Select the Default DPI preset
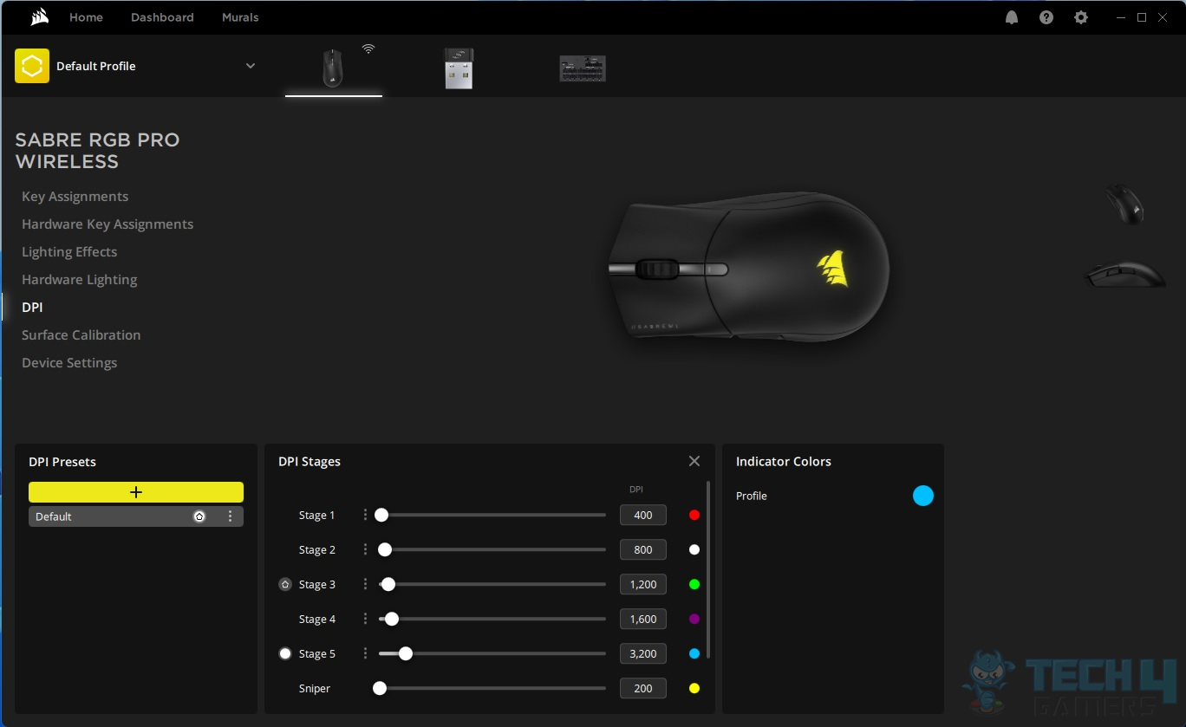This screenshot has width=1186, height=727. click(x=136, y=516)
